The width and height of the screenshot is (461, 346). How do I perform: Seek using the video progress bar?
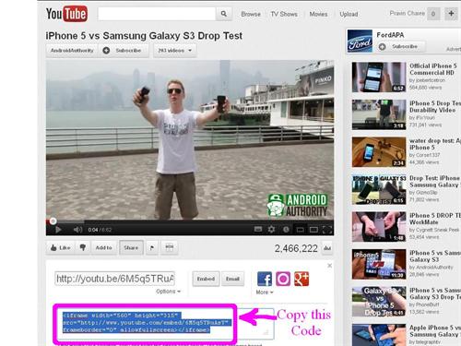point(190,221)
